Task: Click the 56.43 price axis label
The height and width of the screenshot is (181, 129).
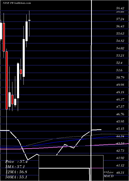Action: click(x=120, y=26)
